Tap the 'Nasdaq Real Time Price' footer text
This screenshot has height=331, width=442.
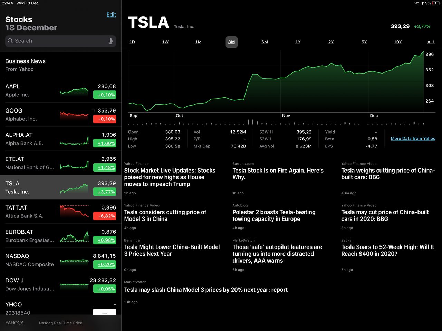[x=60, y=323]
